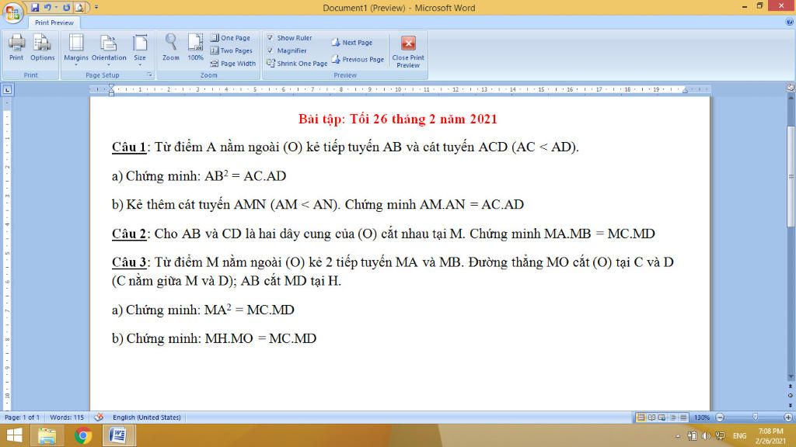Show One Page in preview

point(230,37)
